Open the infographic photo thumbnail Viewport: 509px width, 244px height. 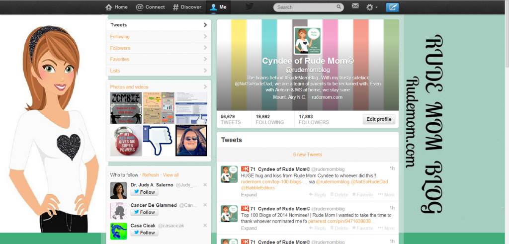(x=159, y=108)
